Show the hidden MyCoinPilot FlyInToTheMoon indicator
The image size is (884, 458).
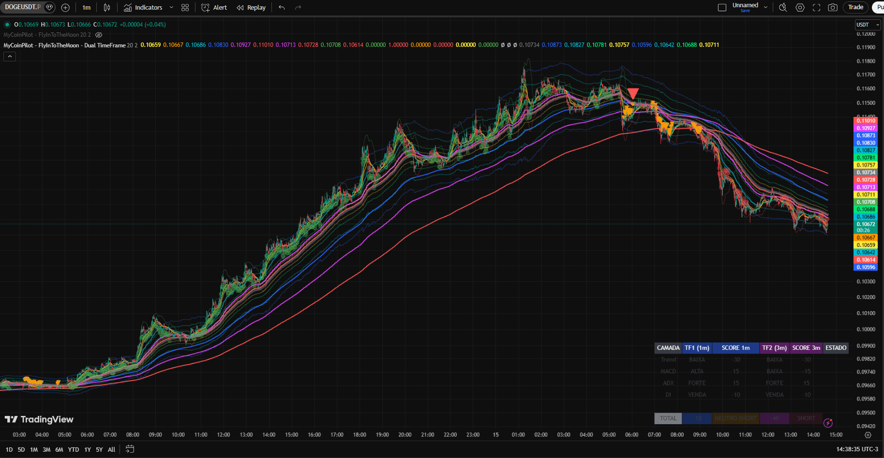pos(99,35)
